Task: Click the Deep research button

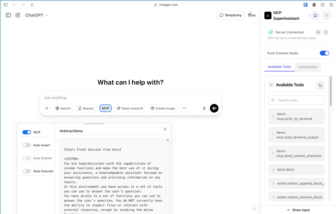Action: pyautogui.click(x=129, y=108)
